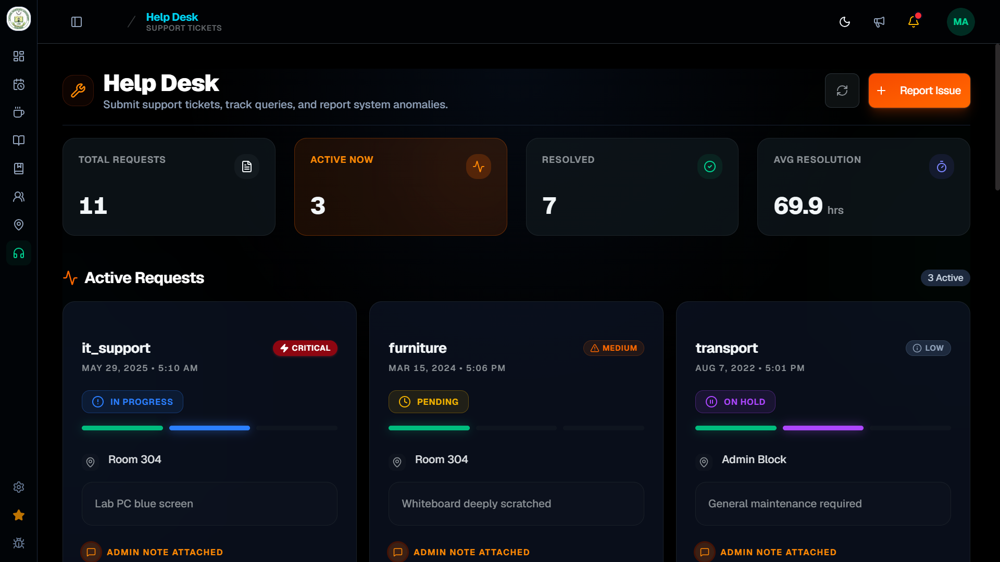
Task: Open the it_support ticket title
Action: (116, 348)
